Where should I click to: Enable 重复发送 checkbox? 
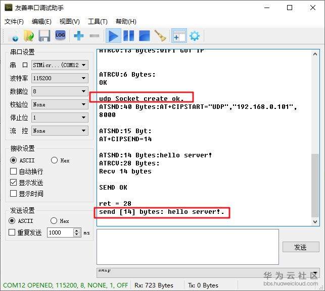12,232
